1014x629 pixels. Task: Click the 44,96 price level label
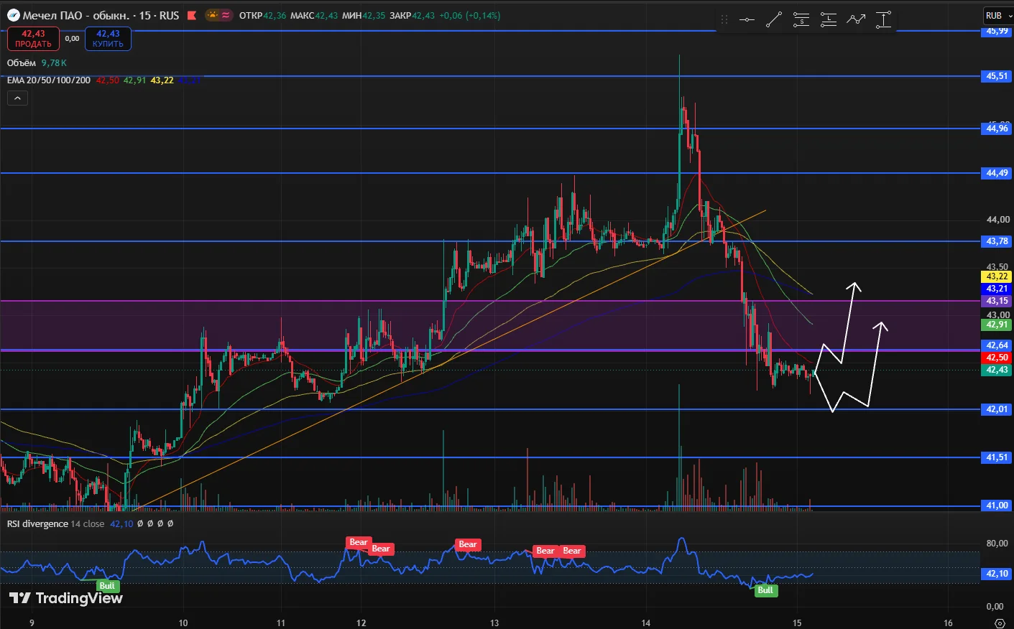997,129
